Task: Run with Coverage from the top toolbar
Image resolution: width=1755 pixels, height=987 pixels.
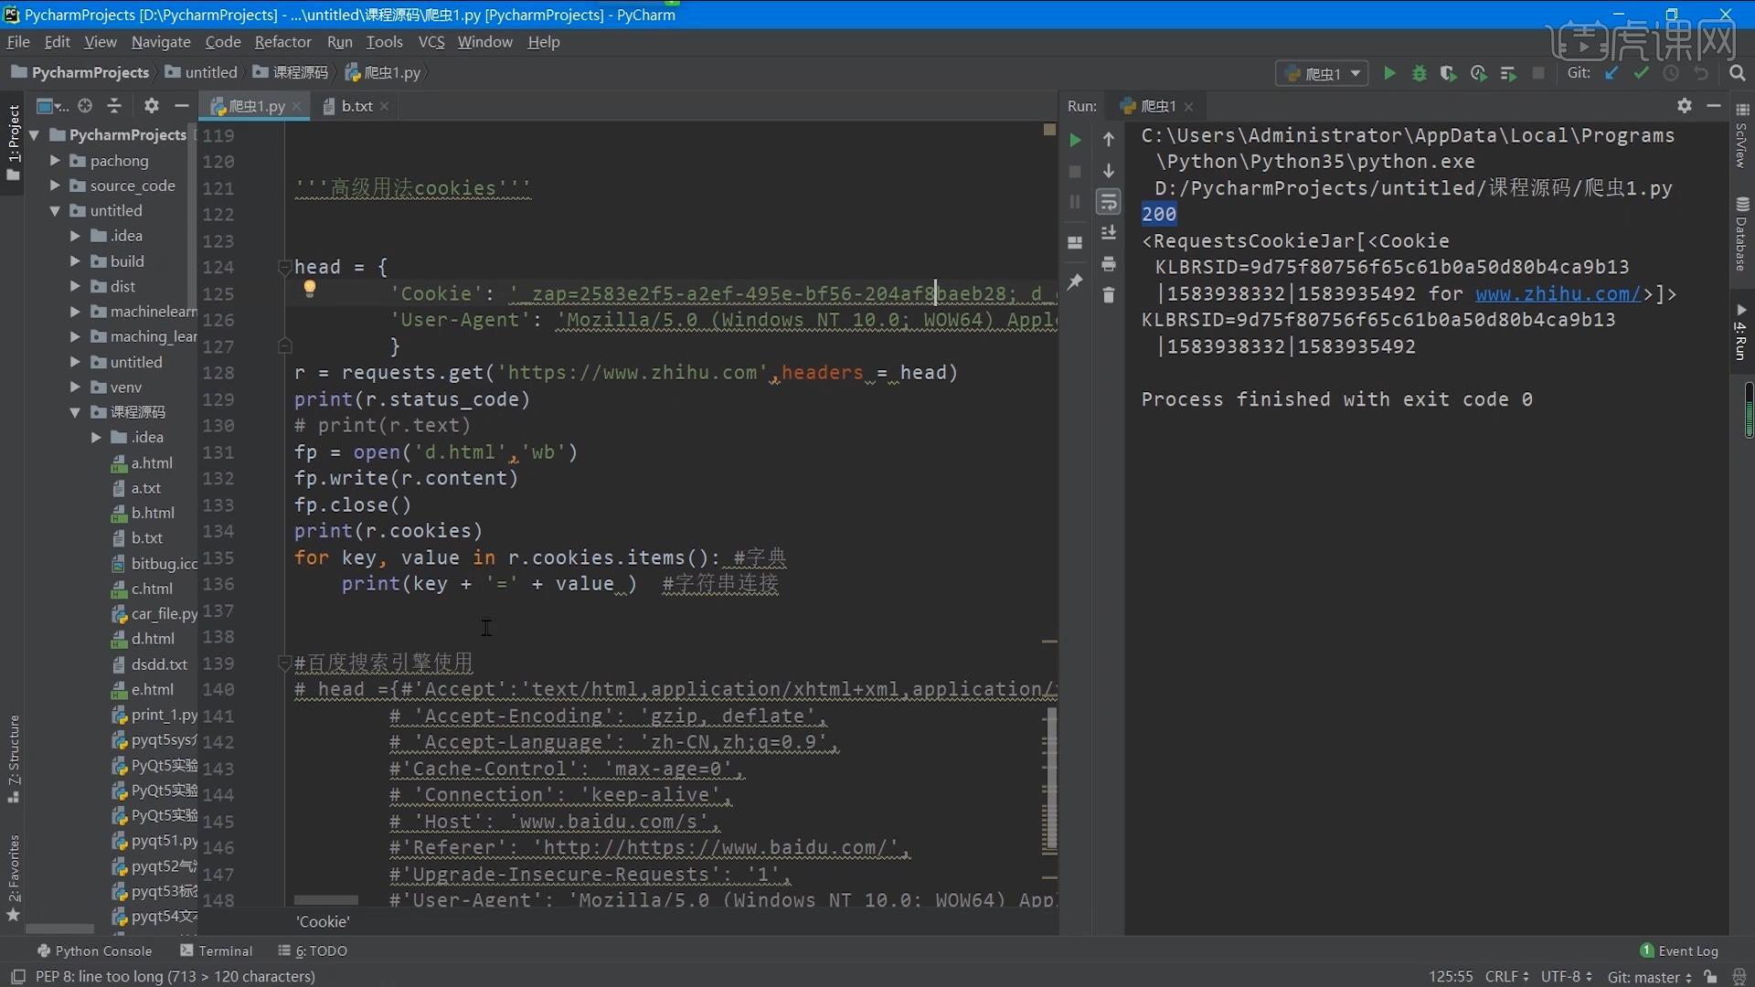Action: [x=1449, y=73]
